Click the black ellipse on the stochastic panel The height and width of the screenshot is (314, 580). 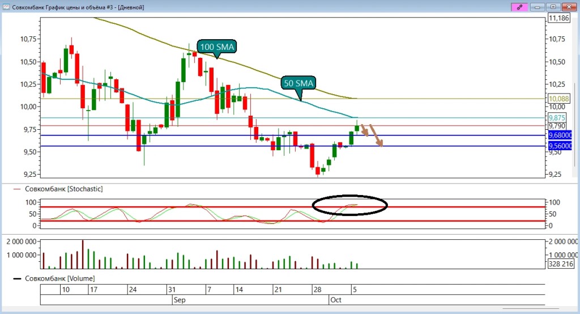click(x=349, y=205)
